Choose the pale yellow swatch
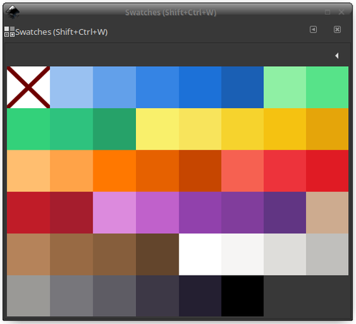The height and width of the screenshot is (324, 356). [157, 129]
